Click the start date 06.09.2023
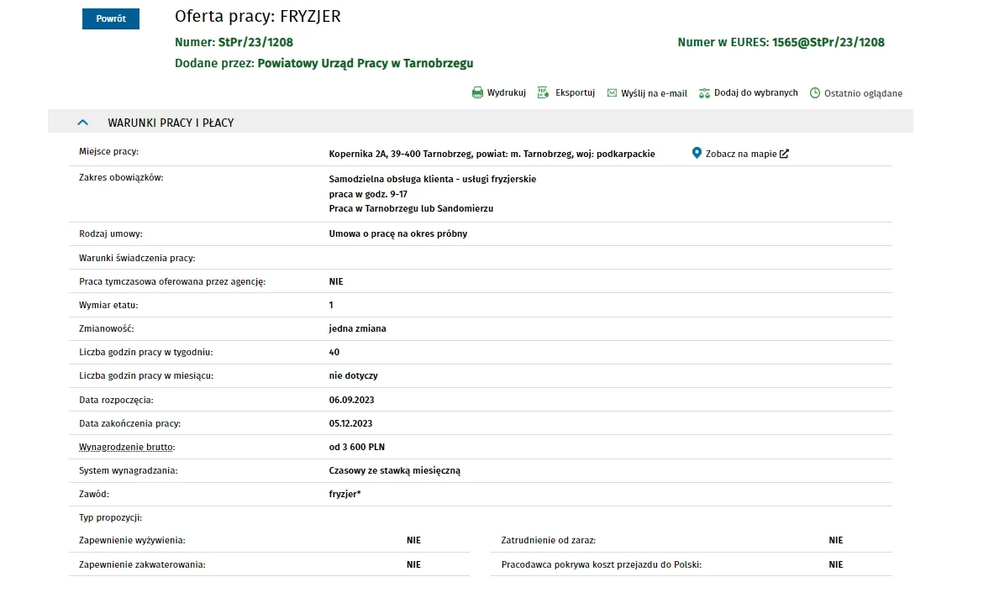 tap(351, 400)
